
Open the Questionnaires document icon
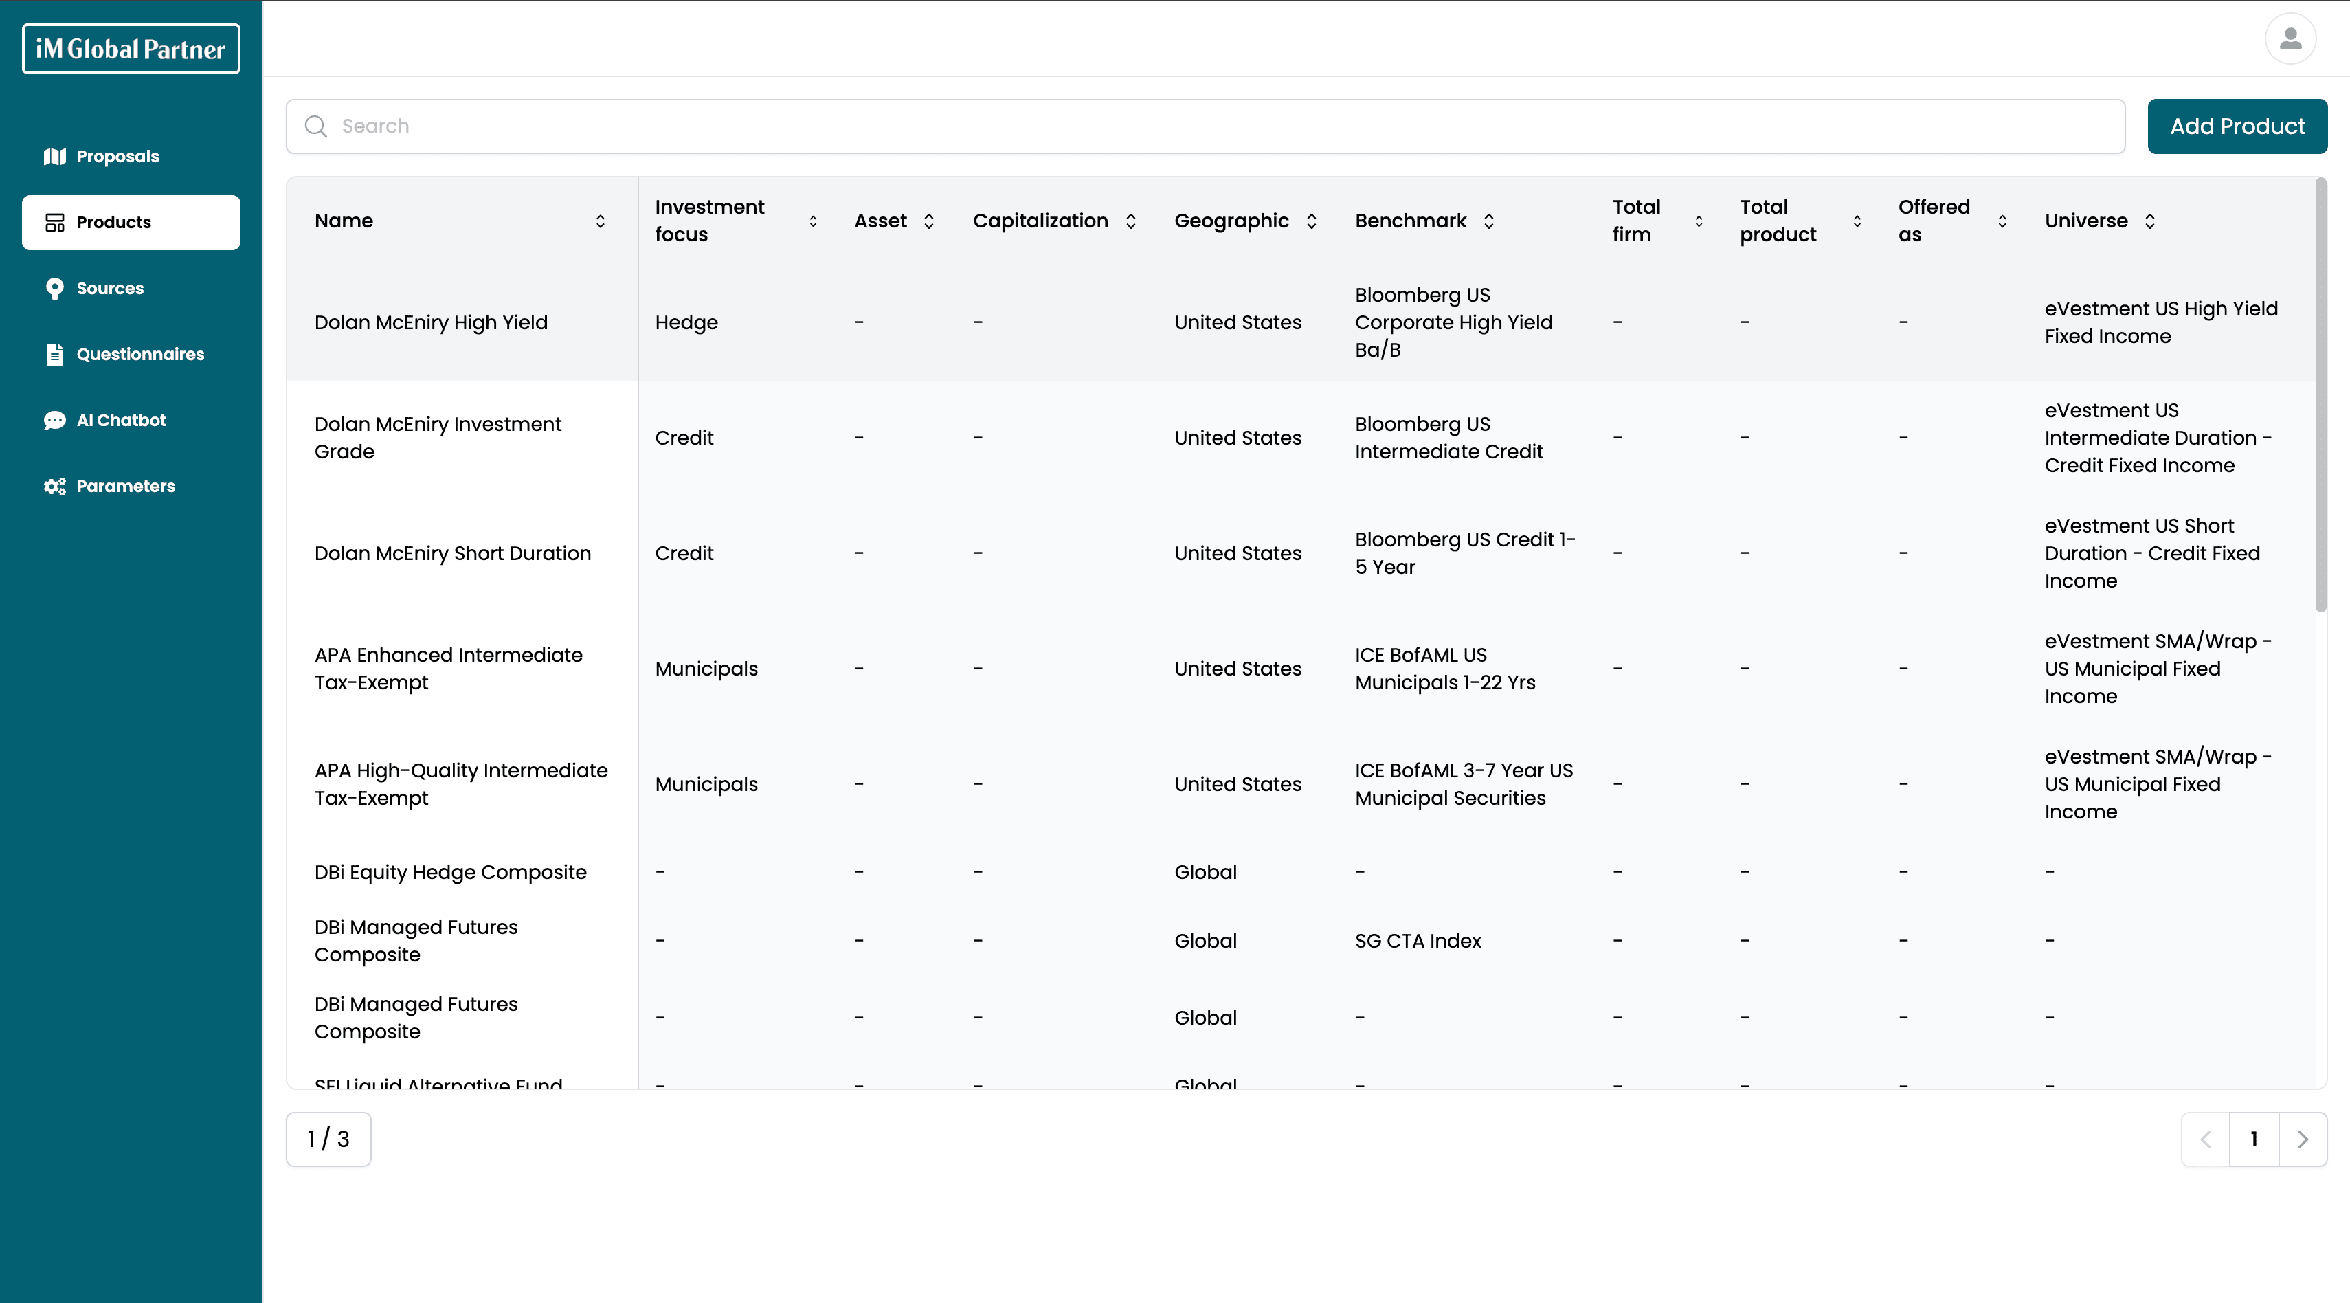55,354
